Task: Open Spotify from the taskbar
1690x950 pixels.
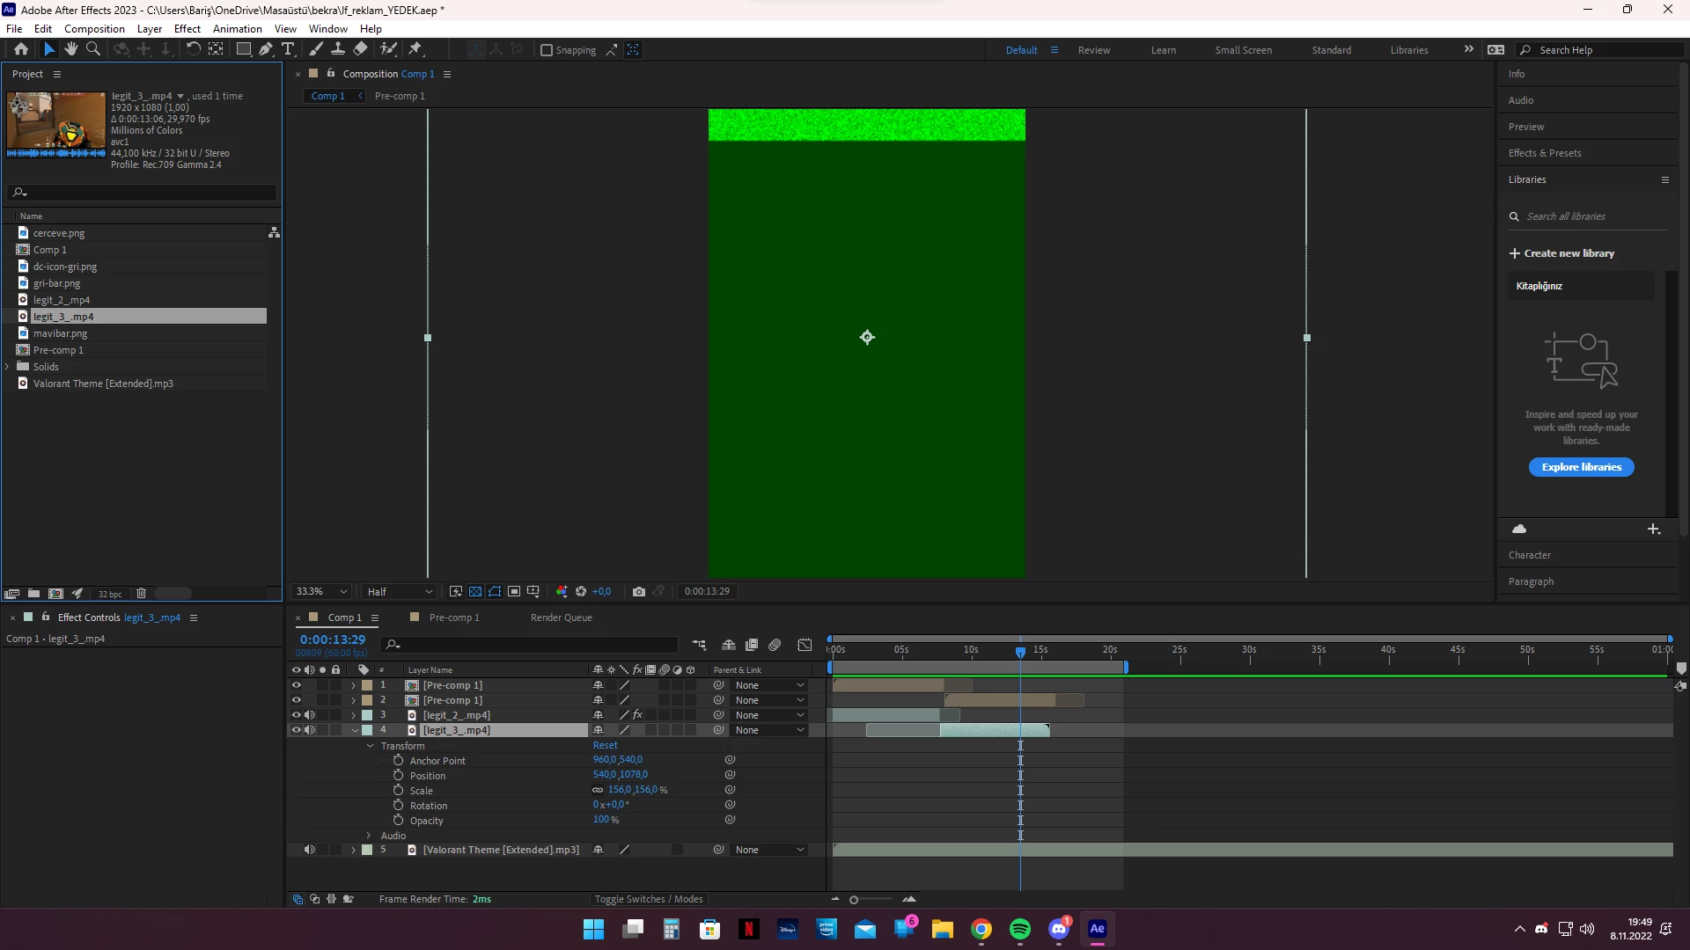Action: [x=1020, y=929]
